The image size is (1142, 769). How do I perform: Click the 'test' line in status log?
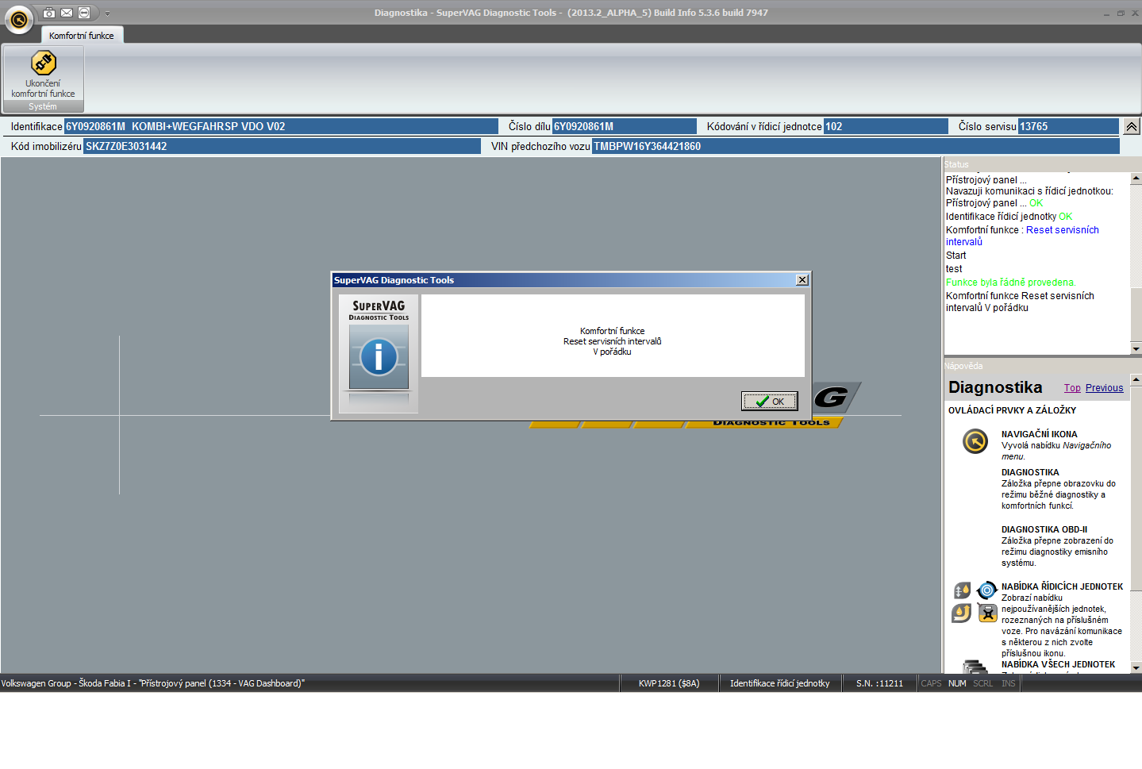click(x=954, y=269)
